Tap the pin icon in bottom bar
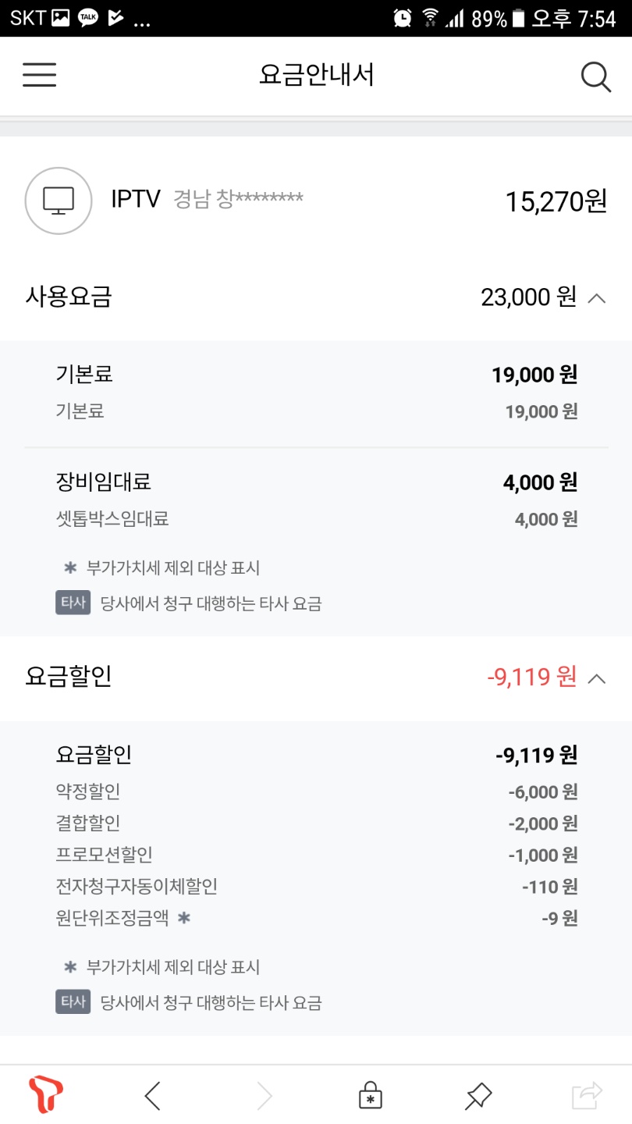Screen dimensions: 632x1124 click(x=478, y=1096)
